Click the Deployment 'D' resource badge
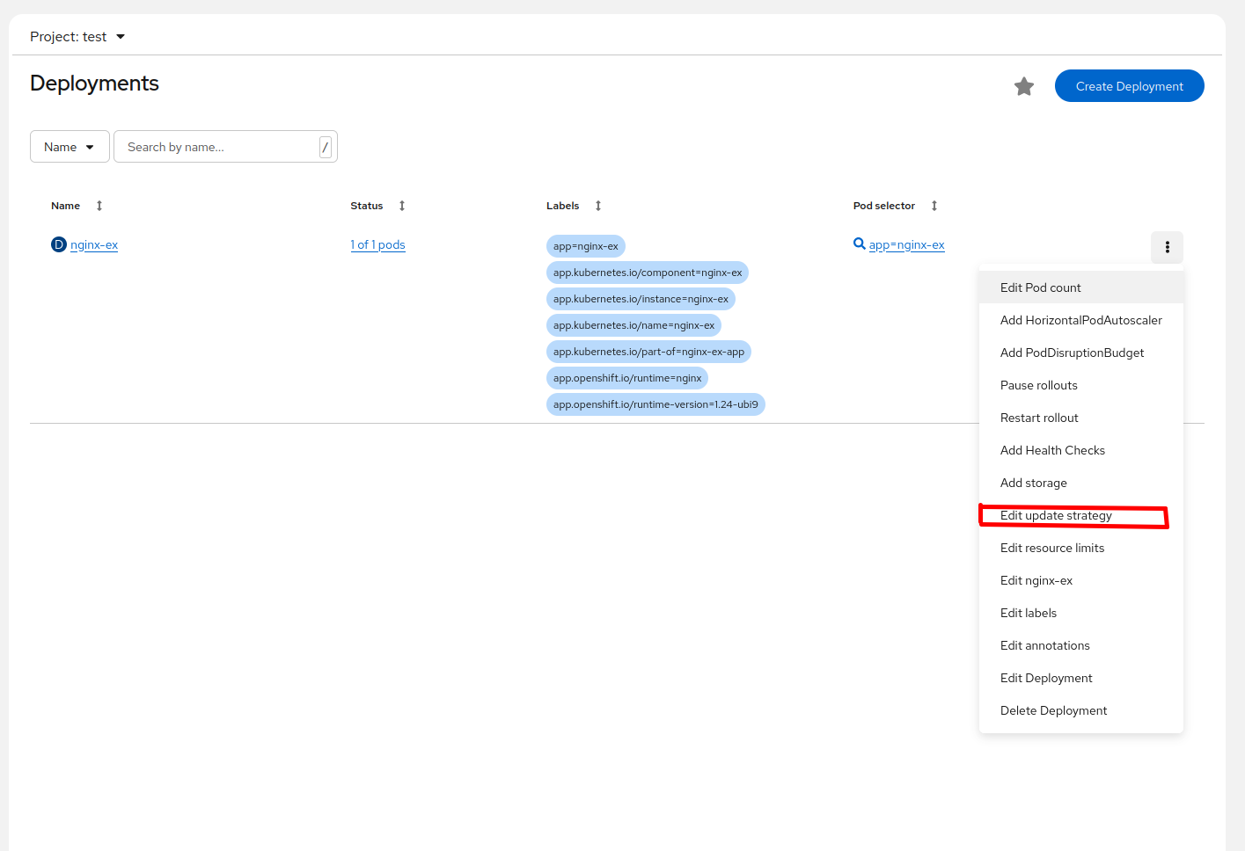 point(59,244)
